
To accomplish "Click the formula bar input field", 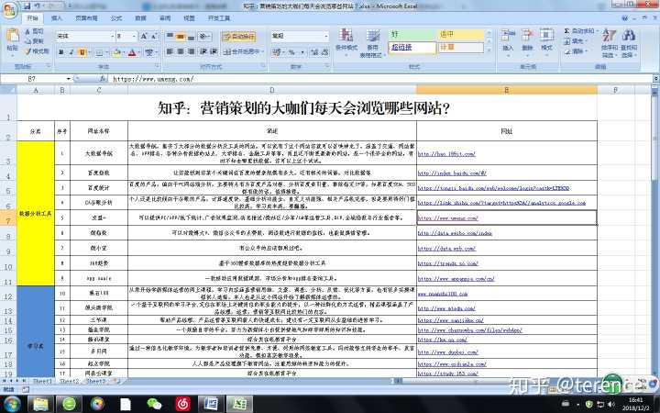I will pyautogui.click(x=367, y=79).
